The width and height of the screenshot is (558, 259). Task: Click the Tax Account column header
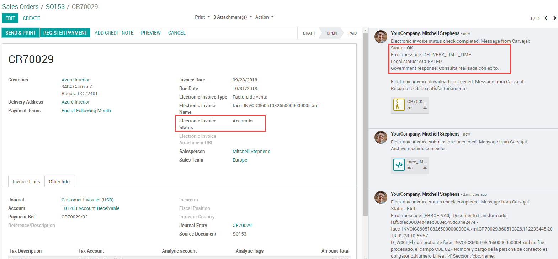pos(91,251)
